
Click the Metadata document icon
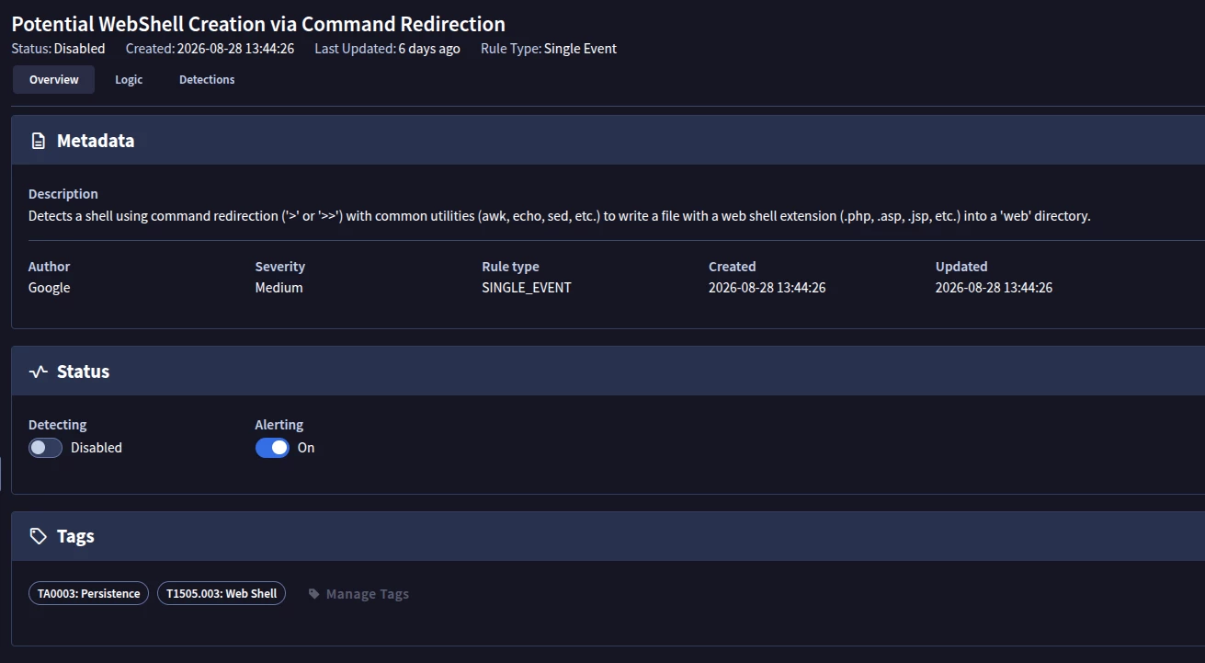click(x=38, y=141)
